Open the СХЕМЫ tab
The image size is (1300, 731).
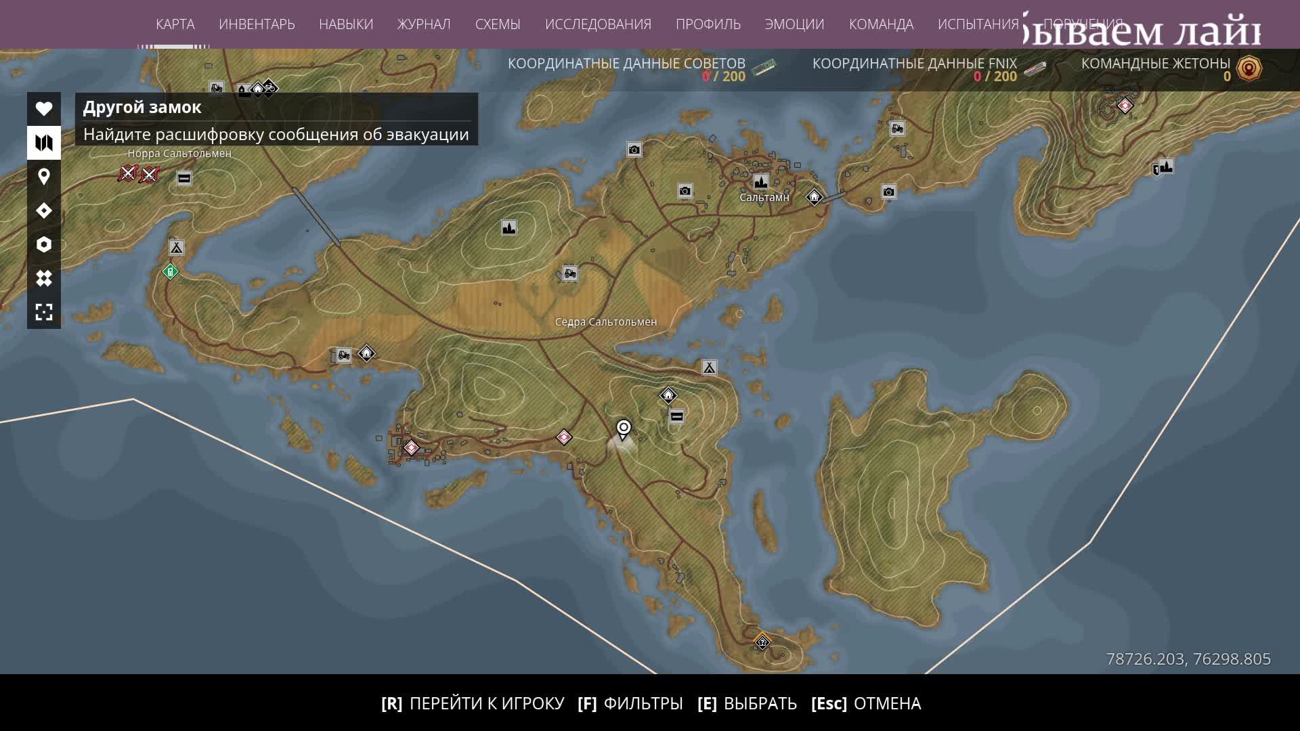tap(498, 24)
